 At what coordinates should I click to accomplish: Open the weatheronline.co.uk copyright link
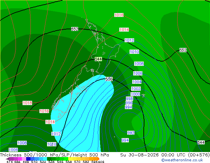coord(182,160)
